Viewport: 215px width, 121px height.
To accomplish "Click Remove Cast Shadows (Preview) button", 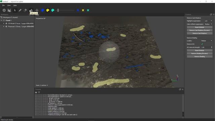I will [200, 30].
